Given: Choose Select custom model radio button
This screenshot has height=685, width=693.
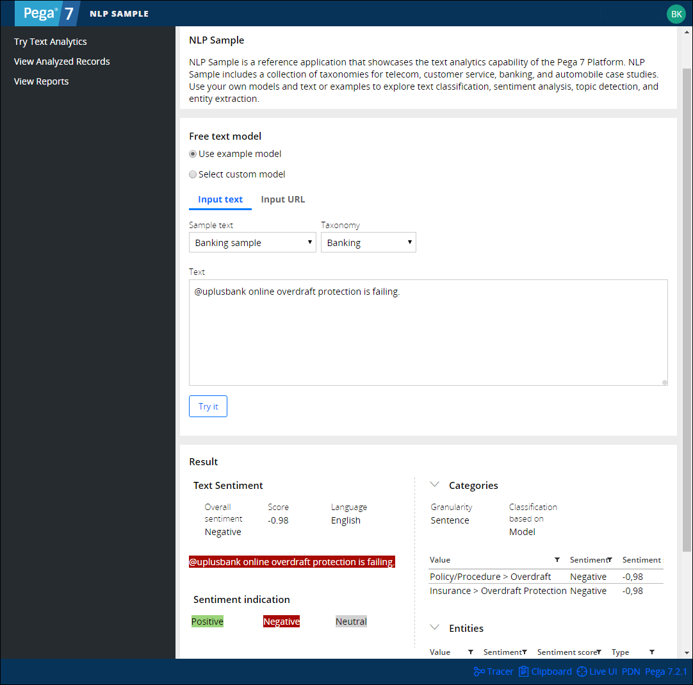Looking at the screenshot, I should (193, 174).
